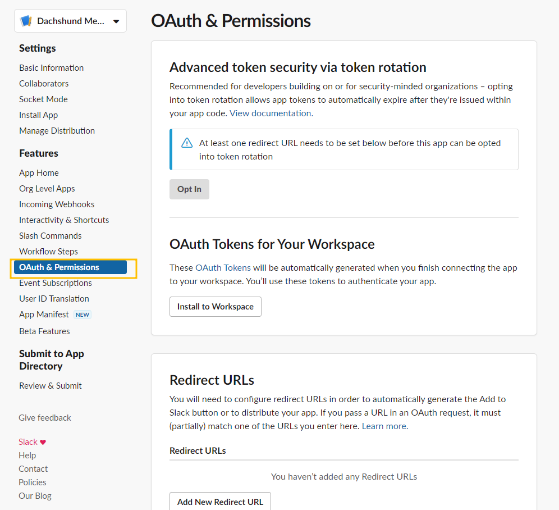Open the Help link
The image size is (559, 510).
(x=27, y=456)
